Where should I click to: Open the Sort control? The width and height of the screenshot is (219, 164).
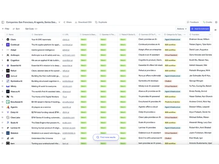point(16,29)
